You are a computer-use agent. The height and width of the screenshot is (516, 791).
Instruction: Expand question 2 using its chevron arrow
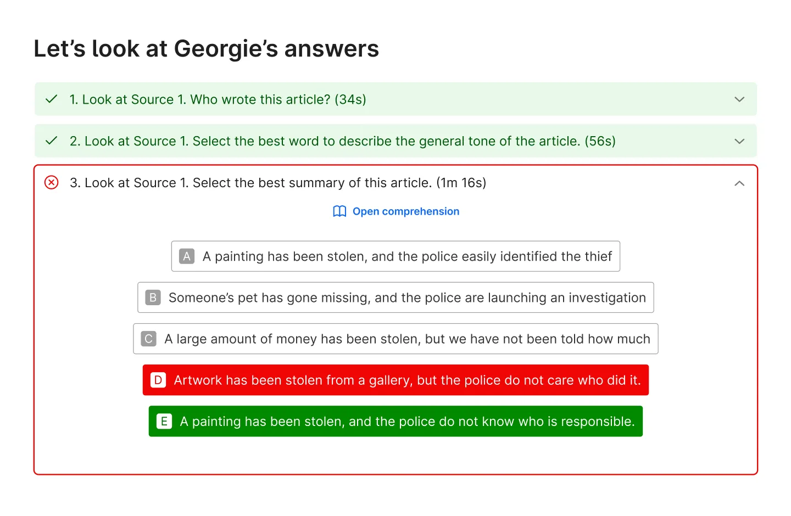739,141
